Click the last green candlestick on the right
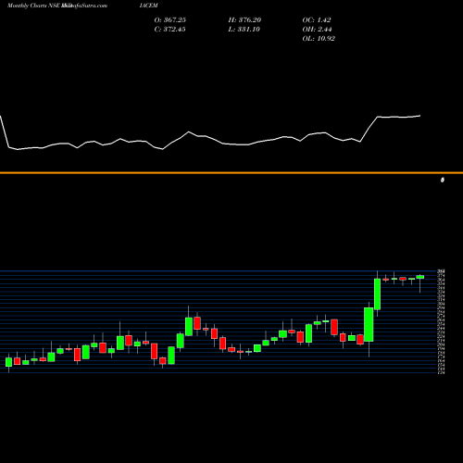 (x=420, y=277)
